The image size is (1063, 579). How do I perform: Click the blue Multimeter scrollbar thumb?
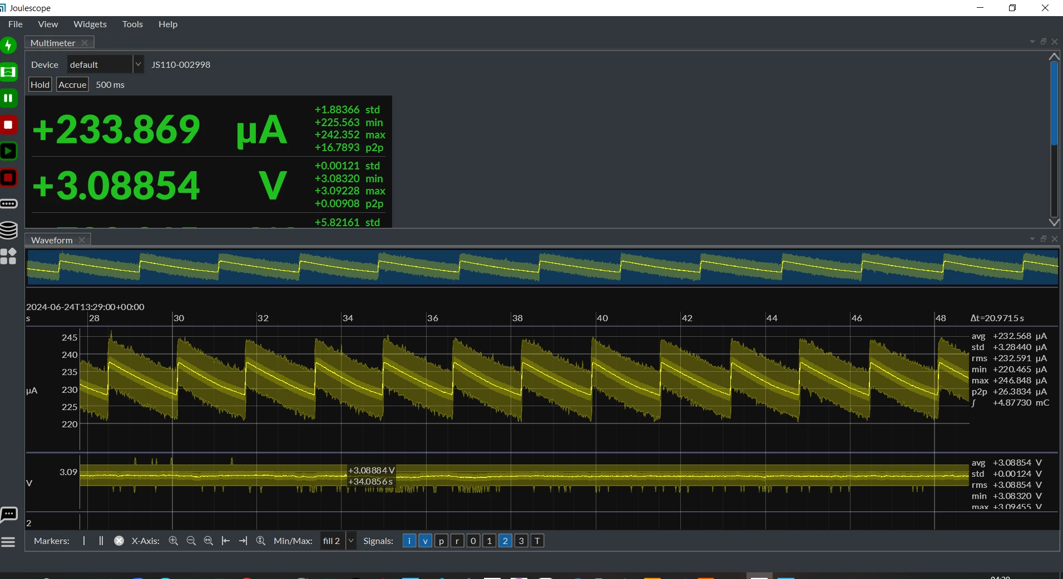pos(1054,103)
